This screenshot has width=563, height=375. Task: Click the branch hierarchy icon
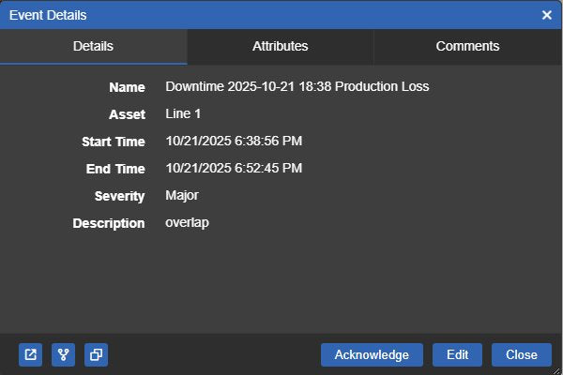(63, 355)
